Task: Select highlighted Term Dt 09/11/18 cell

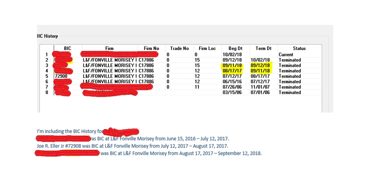Action: [260, 71]
